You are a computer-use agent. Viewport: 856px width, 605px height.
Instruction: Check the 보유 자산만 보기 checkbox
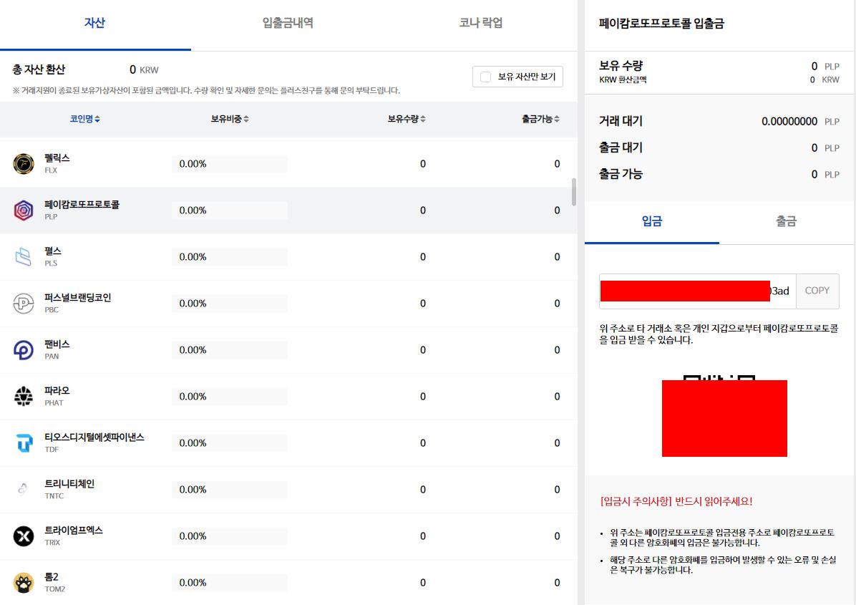click(485, 77)
